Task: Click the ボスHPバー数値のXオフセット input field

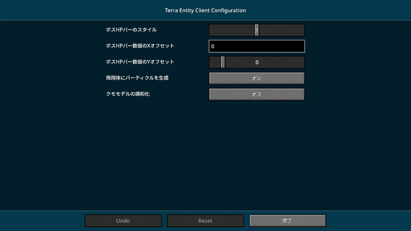Action: (x=257, y=46)
